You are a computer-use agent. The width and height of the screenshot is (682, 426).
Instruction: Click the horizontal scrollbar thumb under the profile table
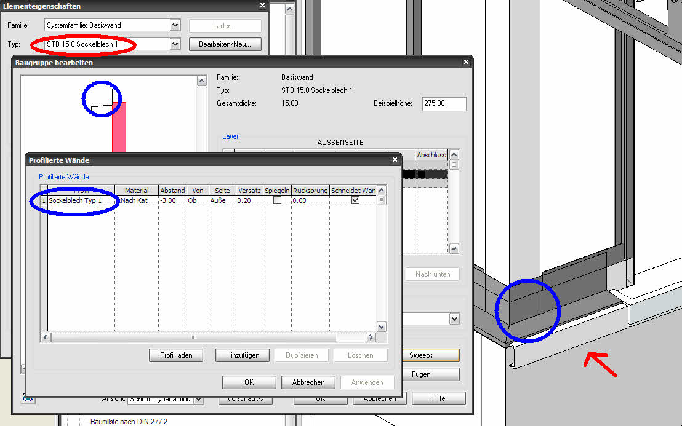pyautogui.click(x=194, y=337)
